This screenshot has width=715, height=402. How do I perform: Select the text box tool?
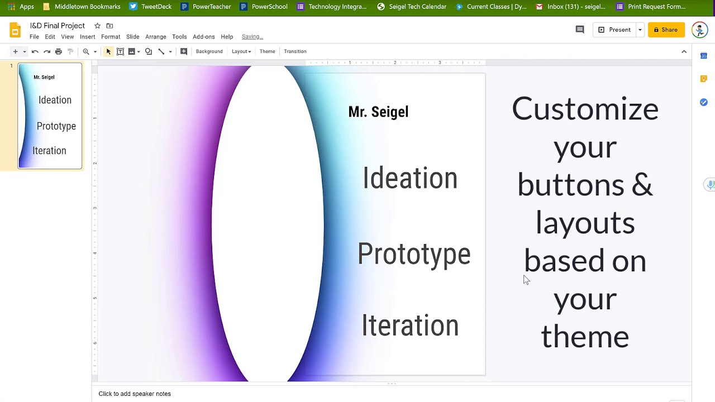[120, 51]
